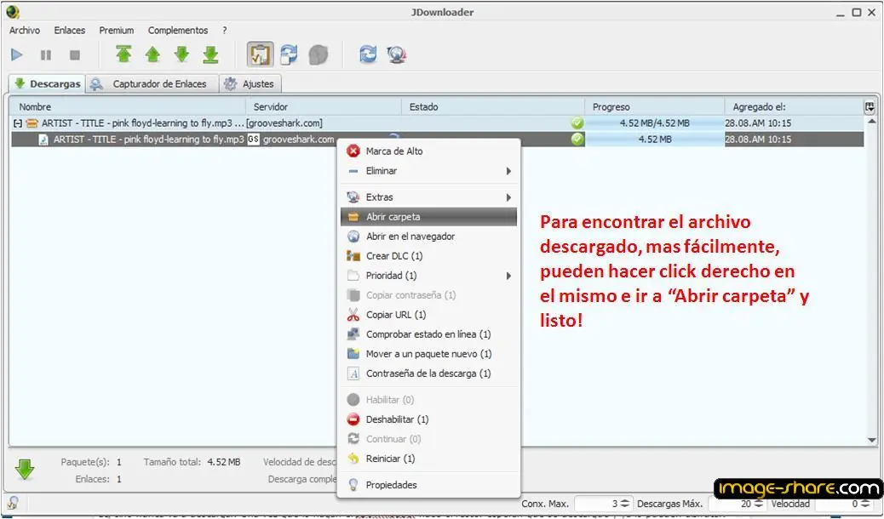This screenshot has width=884, height=519.
Task: Toggle clipboard monitoring icon
Action: point(260,54)
